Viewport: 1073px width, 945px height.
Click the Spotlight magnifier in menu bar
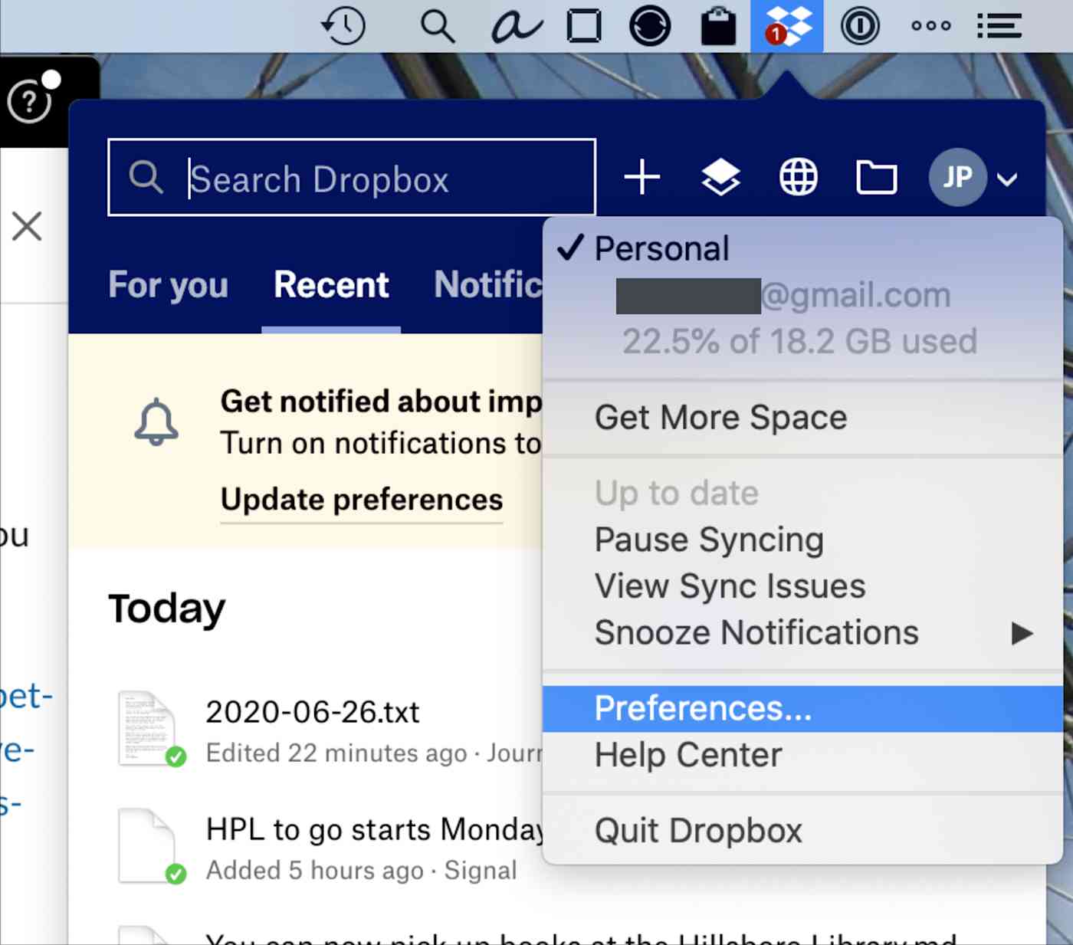438,26
